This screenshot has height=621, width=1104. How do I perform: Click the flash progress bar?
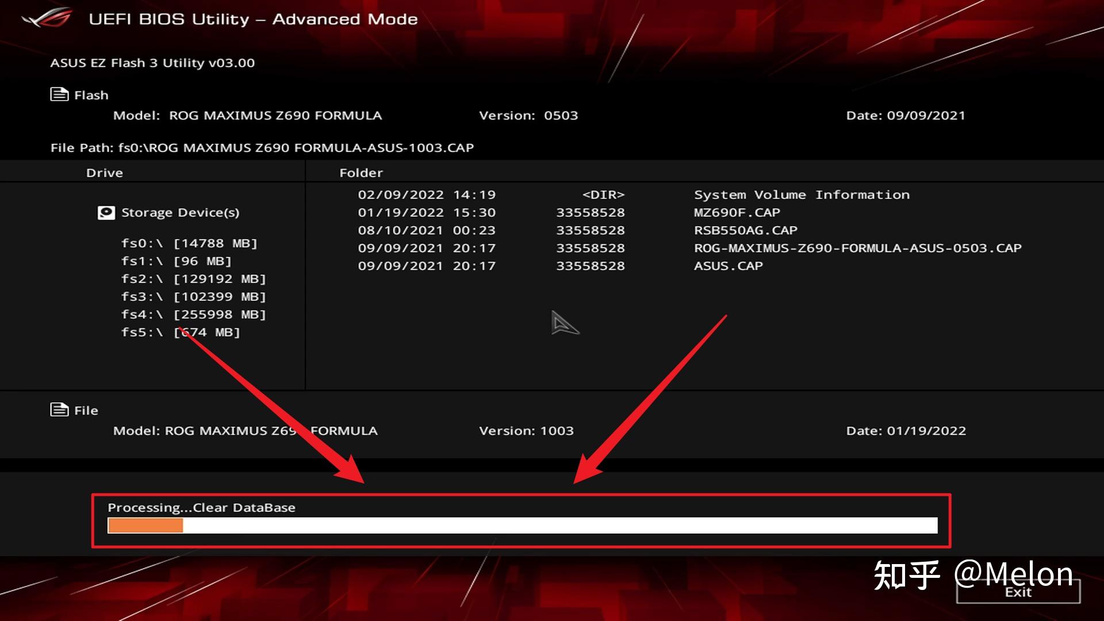[522, 525]
